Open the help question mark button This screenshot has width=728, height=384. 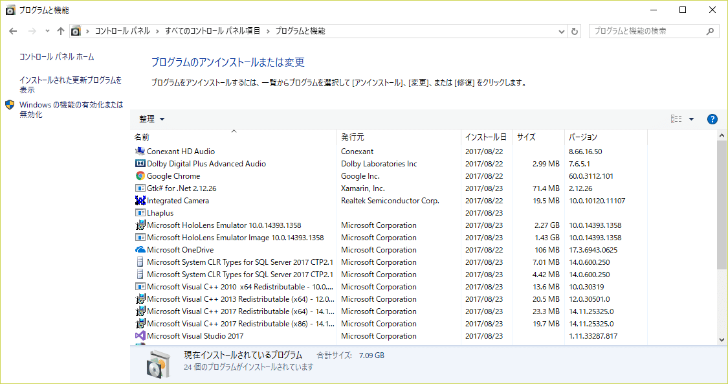coord(712,119)
